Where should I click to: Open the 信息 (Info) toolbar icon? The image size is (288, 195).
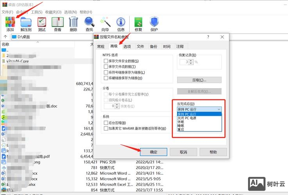(x=121, y=24)
